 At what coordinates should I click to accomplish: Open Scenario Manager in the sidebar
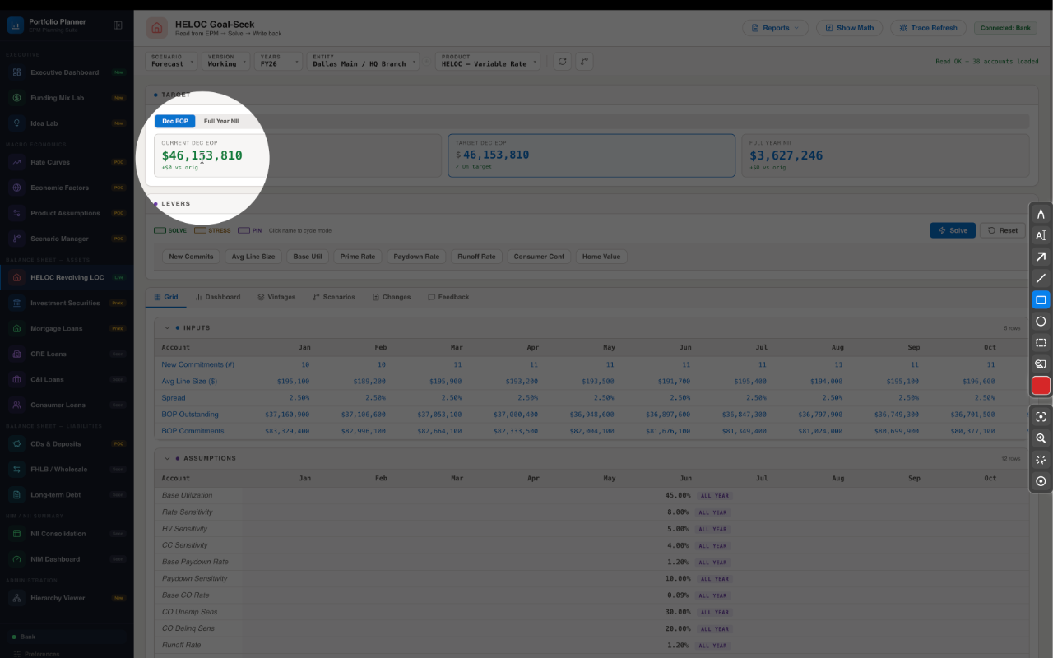point(67,239)
